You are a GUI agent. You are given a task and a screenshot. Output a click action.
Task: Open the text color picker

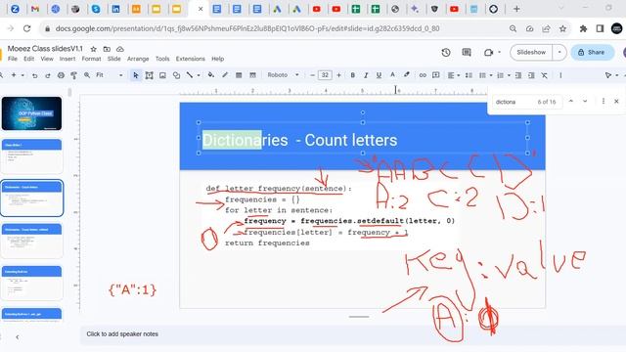[392, 75]
